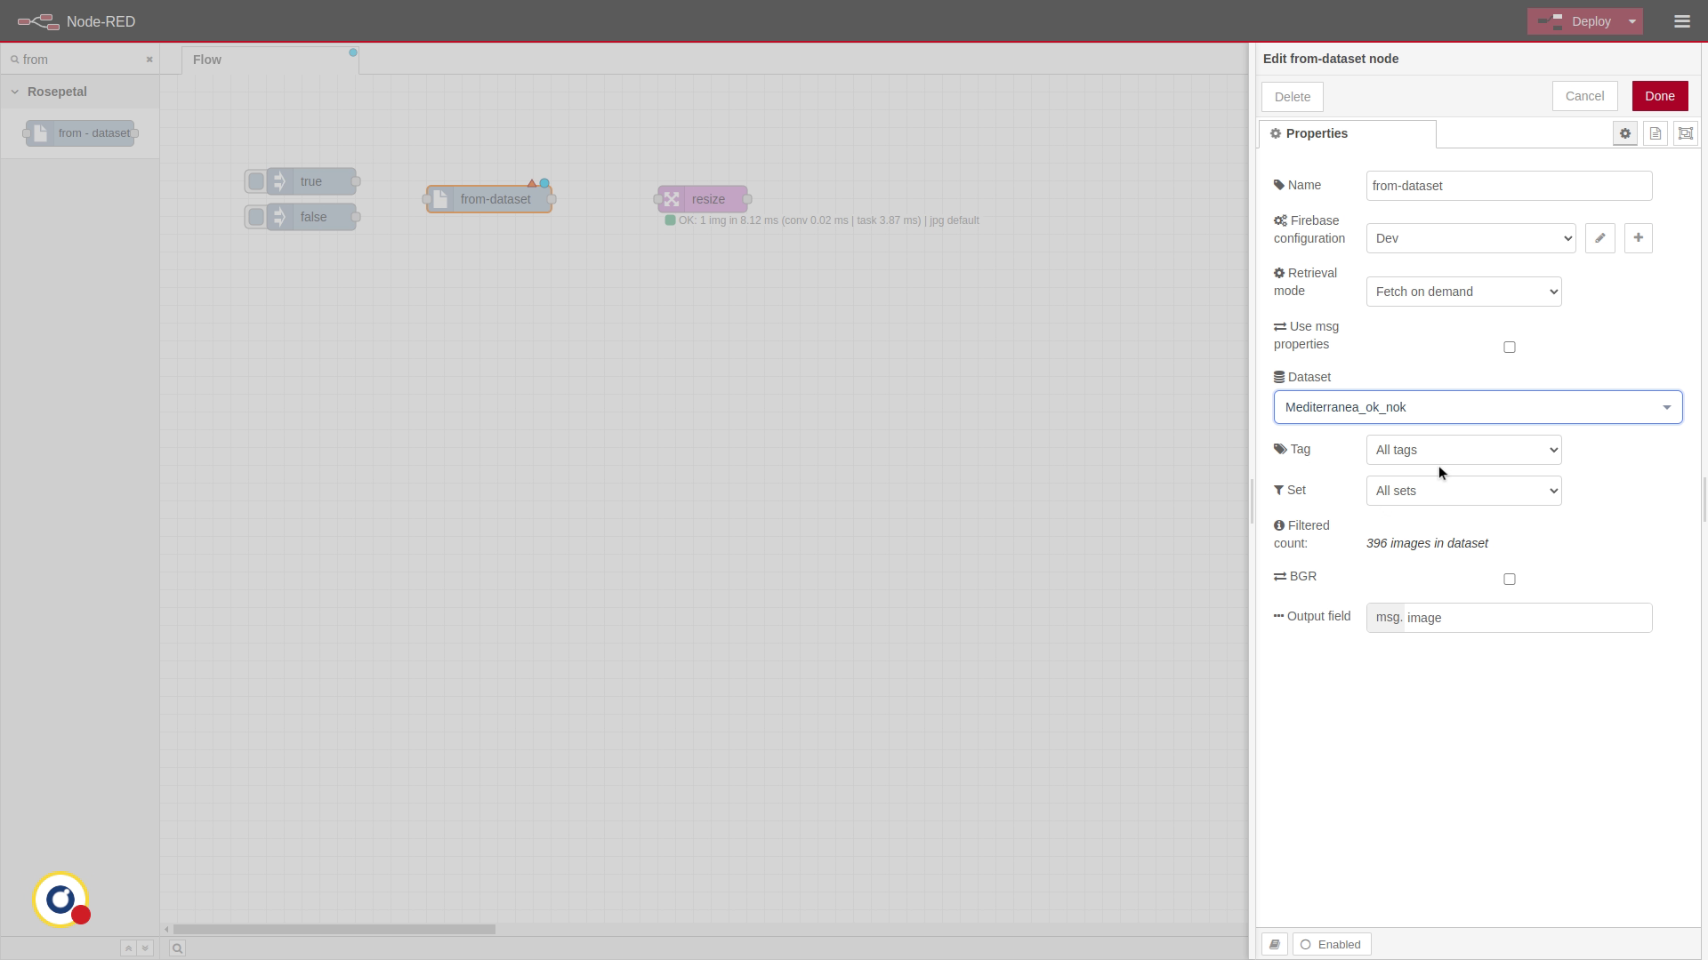View the node description document icon
The height and width of the screenshot is (960, 1708).
pyautogui.click(x=1655, y=133)
